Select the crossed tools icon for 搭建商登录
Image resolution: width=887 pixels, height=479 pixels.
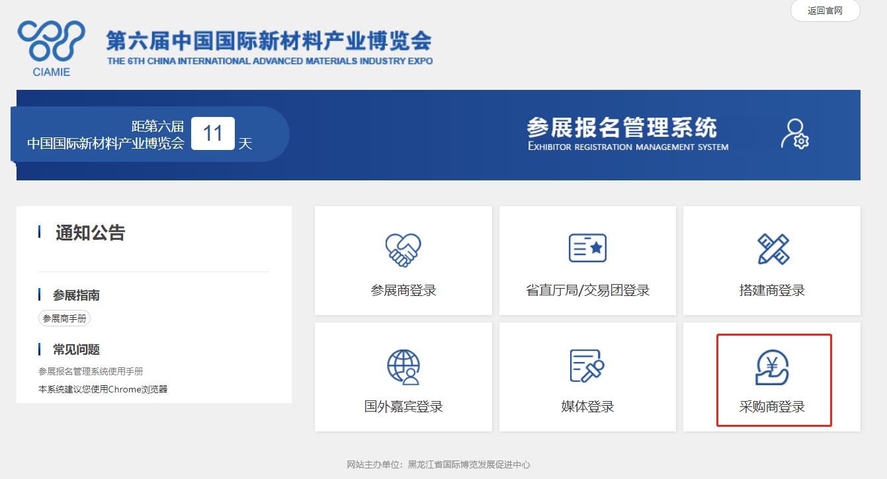(771, 248)
